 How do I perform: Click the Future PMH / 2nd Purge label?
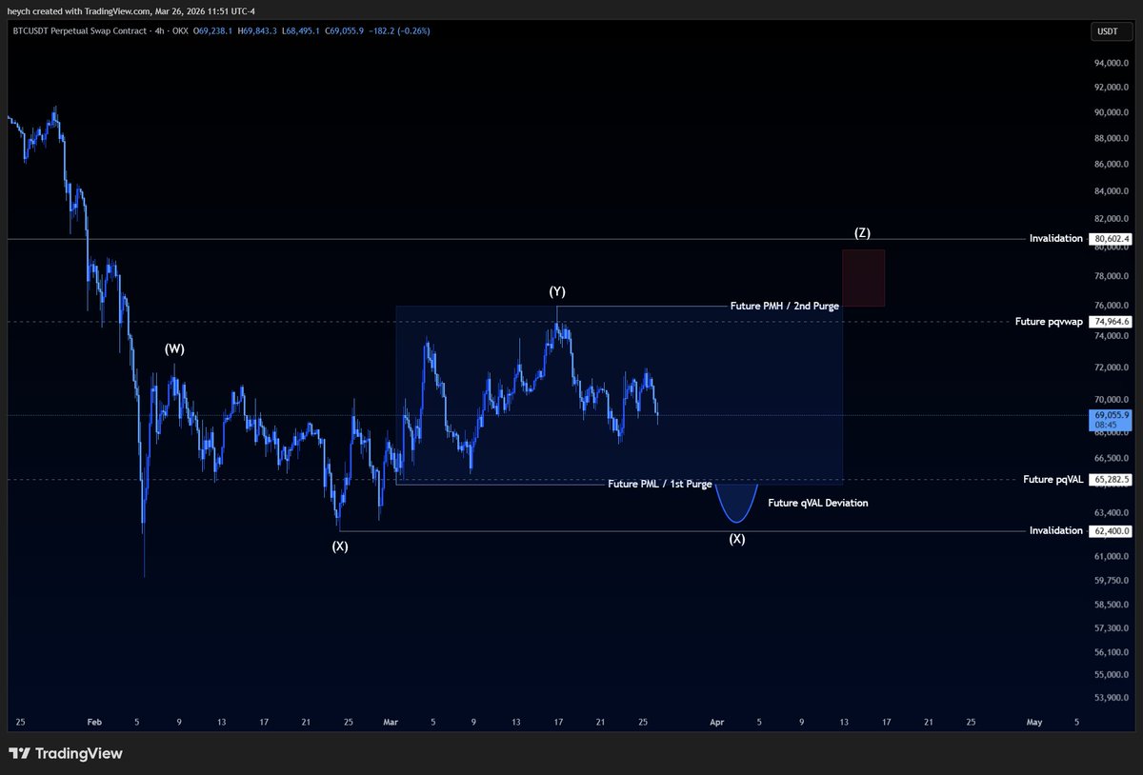coord(785,307)
